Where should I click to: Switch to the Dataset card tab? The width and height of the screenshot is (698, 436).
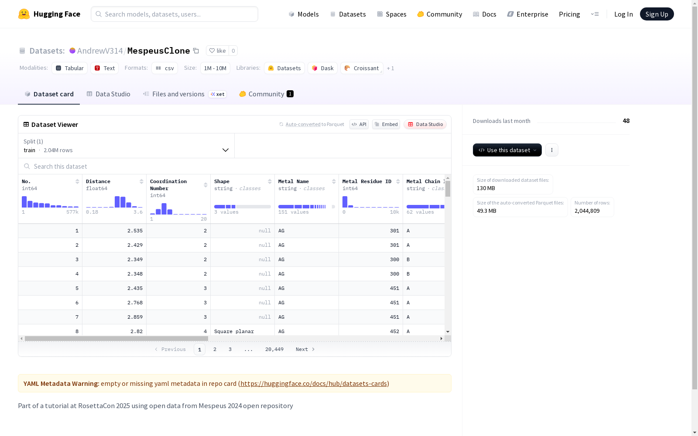coord(49,94)
